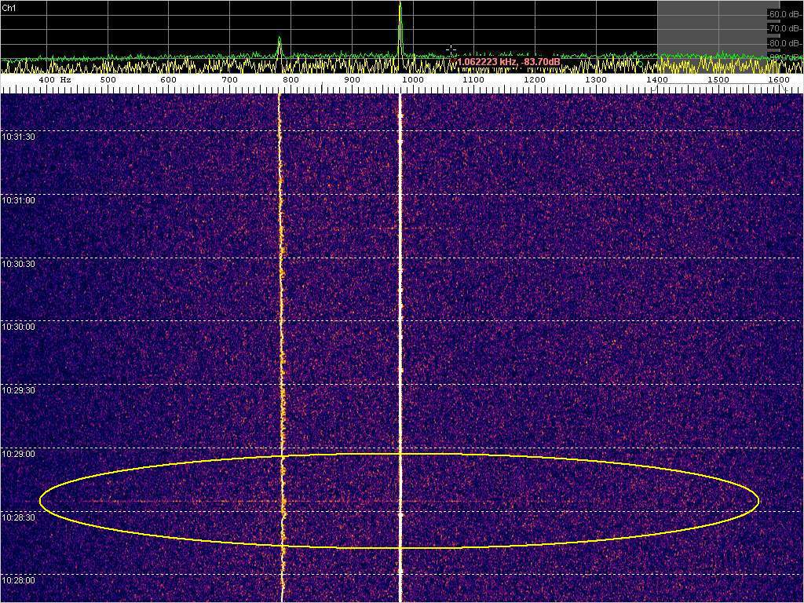Click the 10:29:00 time marker
Image resolution: width=804 pixels, height=603 pixels.
coord(19,454)
